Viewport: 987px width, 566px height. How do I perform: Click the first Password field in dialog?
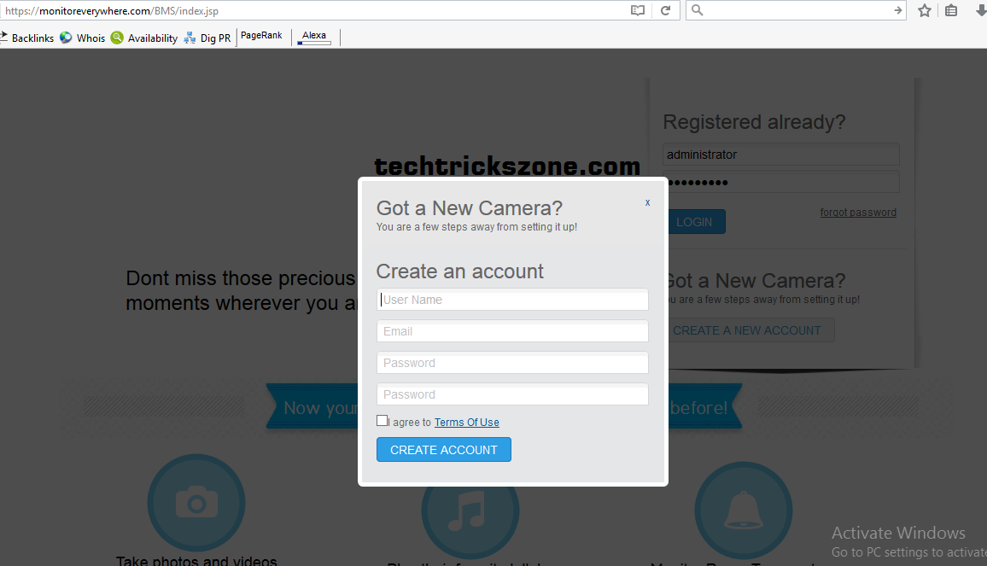pos(512,363)
